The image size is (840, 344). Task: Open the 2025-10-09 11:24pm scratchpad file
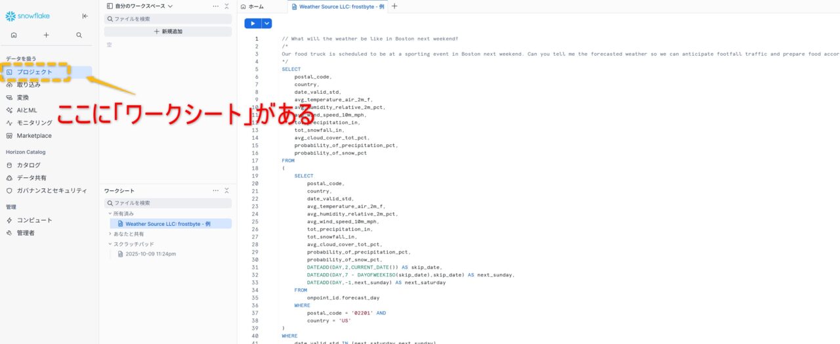click(150, 254)
